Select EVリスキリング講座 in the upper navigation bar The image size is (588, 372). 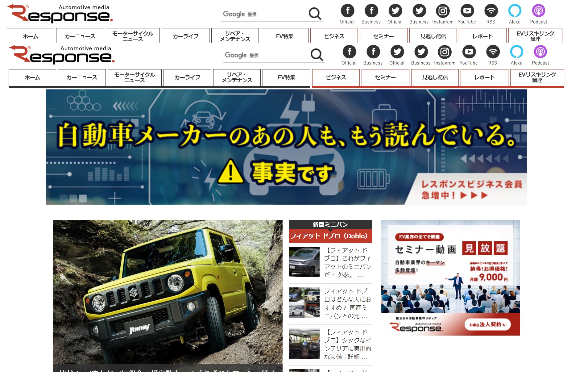point(535,36)
